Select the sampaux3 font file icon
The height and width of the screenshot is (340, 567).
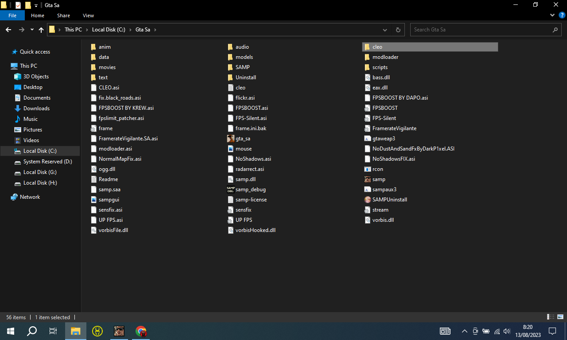367,189
